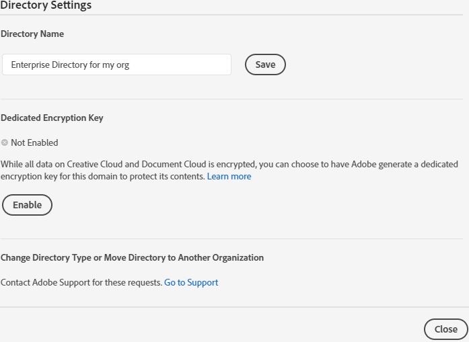Click the gray Not Enabled status icon
469x342 pixels.
point(5,142)
